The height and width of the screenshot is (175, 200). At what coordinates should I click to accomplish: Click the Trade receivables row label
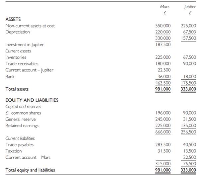coord(22,63)
